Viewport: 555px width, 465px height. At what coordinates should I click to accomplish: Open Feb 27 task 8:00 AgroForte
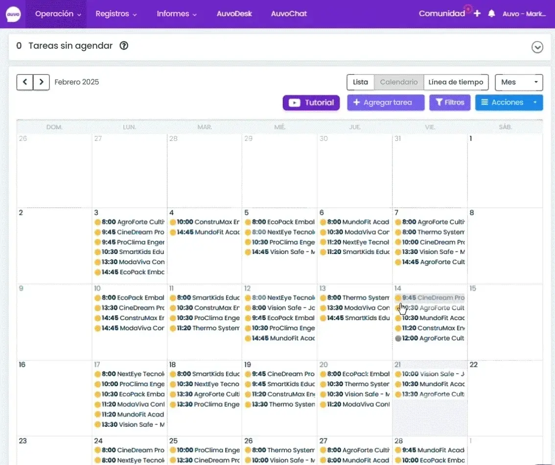coord(355,450)
